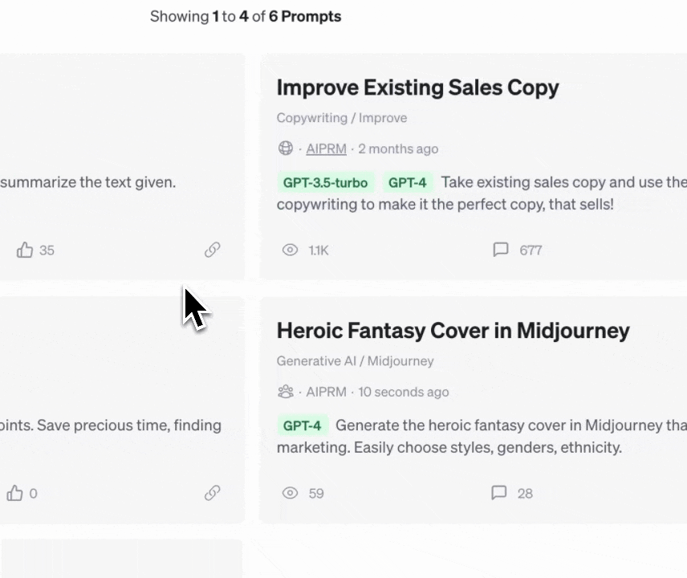Click 'Showing 1 to 4 of 6 Prompts' text

[x=246, y=16]
